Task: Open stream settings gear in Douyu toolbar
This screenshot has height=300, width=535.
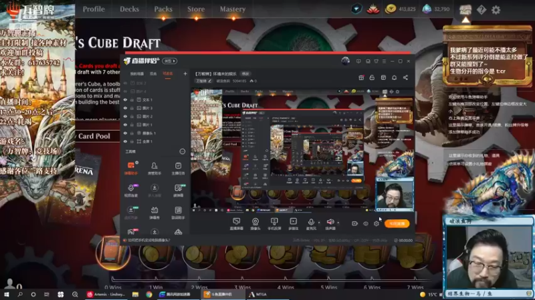Action: [x=377, y=223]
